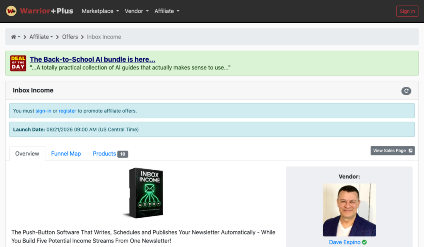The image size is (424, 247).
Task: Open Dave Espino vendor profile link
Action: [344, 242]
